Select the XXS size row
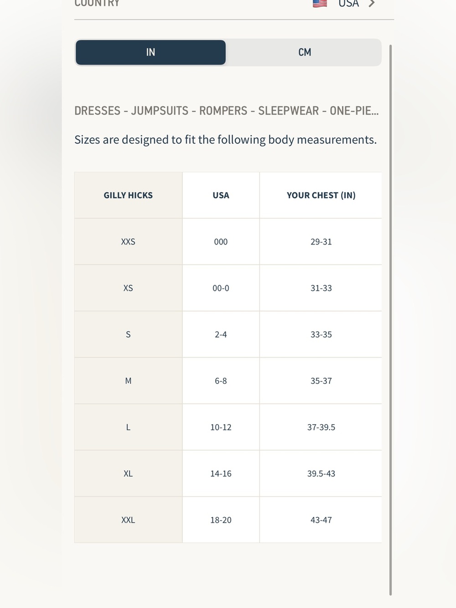 [228, 242]
